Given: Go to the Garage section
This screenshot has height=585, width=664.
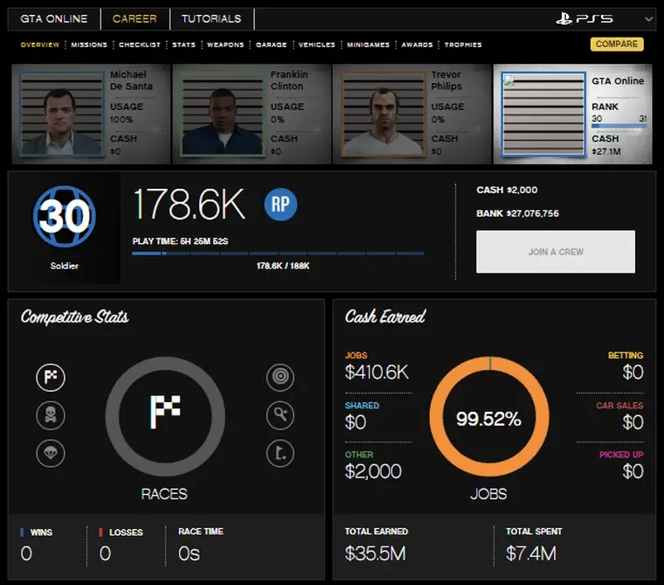Looking at the screenshot, I should [269, 45].
